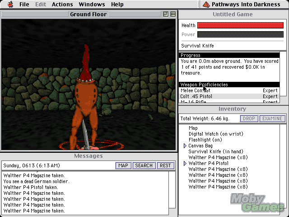Open the Apple menu
This screenshot has height=217, width=289.
(x=10, y=4)
